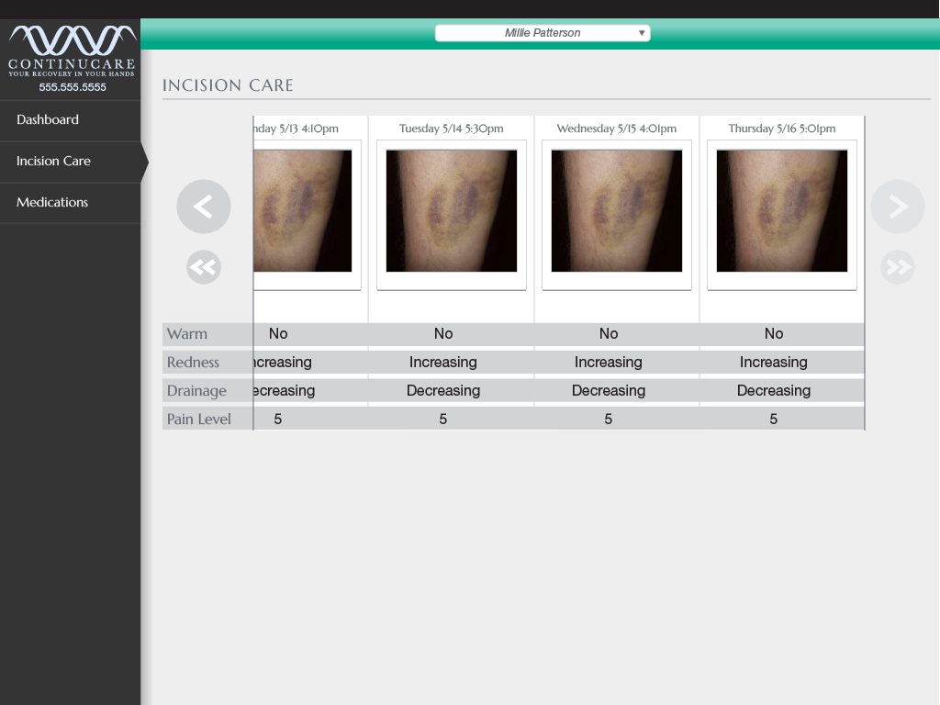Click the Redness value for Thursday 5/16
Viewport: 940px width, 705px height.
[x=774, y=362]
